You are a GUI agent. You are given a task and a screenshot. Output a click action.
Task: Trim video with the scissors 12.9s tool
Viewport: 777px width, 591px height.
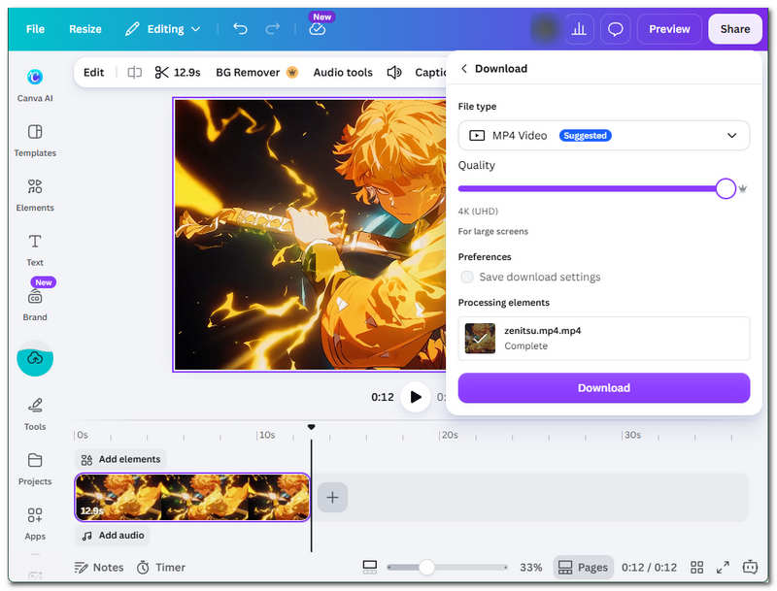click(x=178, y=73)
